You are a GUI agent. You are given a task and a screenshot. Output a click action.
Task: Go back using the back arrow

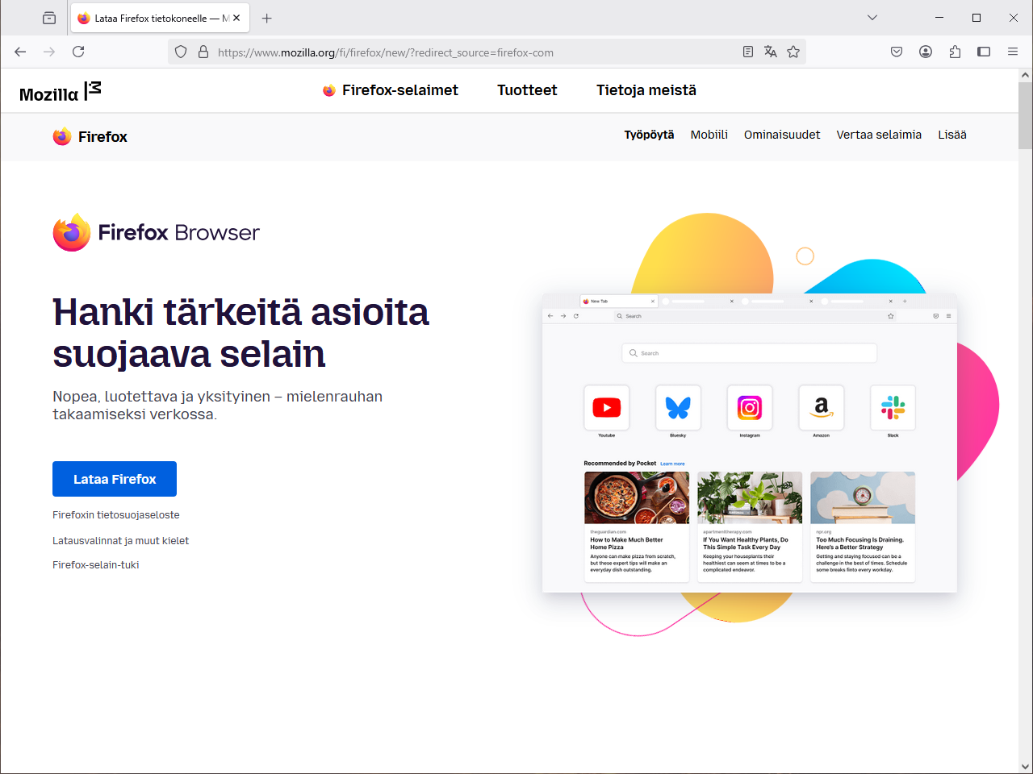coord(21,52)
